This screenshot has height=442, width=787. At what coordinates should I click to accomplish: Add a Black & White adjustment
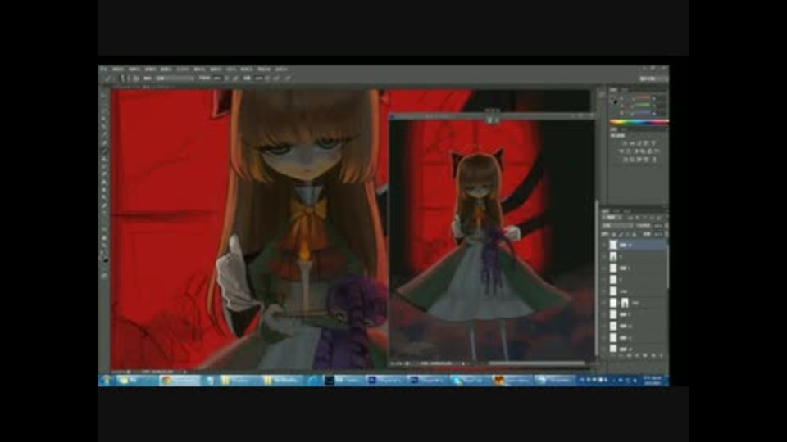coord(635,151)
